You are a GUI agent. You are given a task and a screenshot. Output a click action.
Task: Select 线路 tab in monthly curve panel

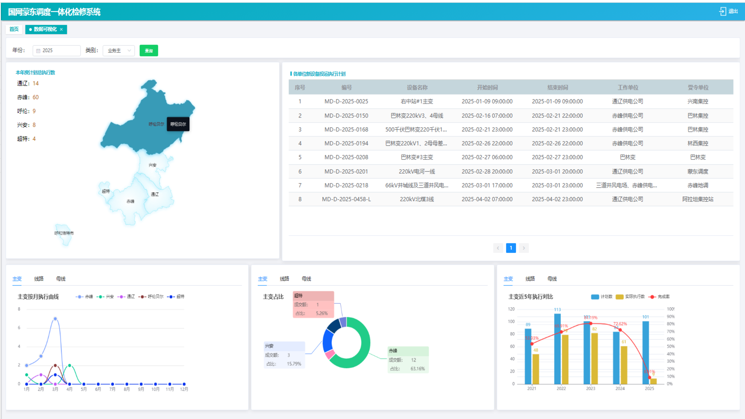click(39, 279)
